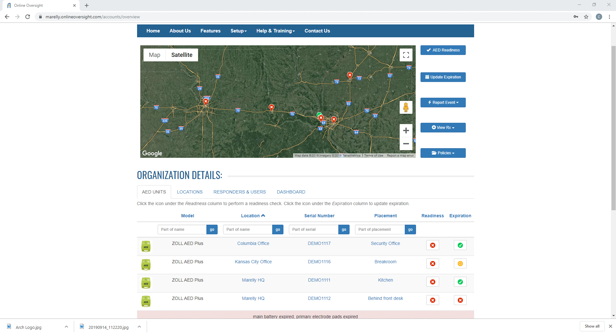Viewport: 616px width, 333px height.
Task: Expand the Report Event dropdown
Action: point(443,103)
